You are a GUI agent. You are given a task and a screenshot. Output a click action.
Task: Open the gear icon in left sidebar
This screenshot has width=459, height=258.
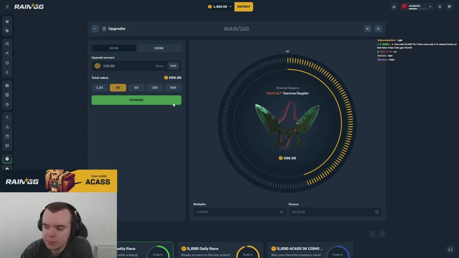7,105
